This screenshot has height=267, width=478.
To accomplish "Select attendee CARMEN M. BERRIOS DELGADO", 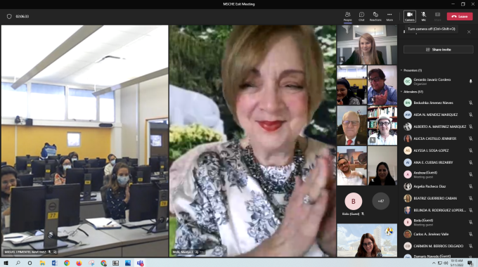I will pos(438,246).
